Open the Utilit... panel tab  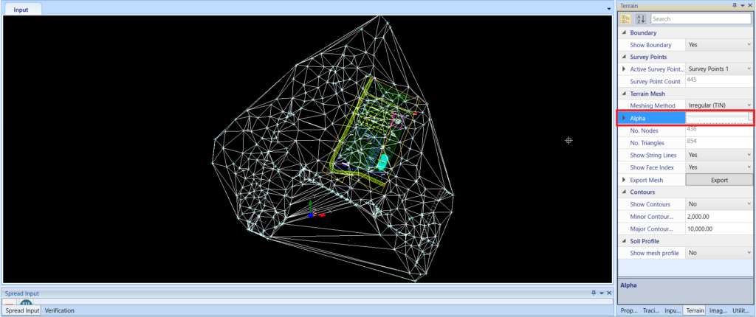tap(741, 311)
